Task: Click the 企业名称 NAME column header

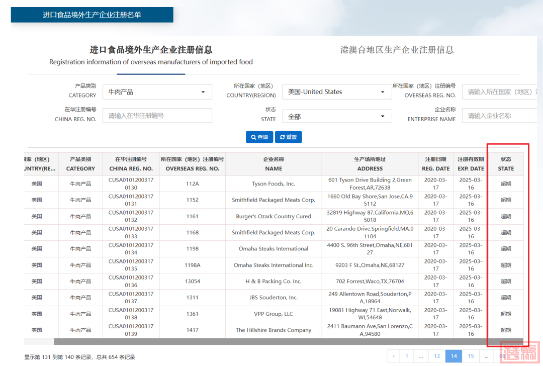Action: click(x=274, y=164)
